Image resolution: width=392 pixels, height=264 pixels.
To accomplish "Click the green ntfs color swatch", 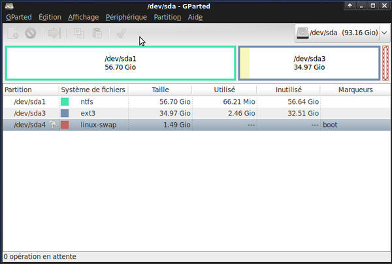I will pos(65,101).
